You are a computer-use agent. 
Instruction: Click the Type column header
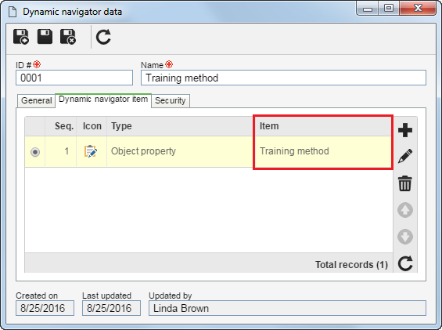pyautogui.click(x=180, y=126)
